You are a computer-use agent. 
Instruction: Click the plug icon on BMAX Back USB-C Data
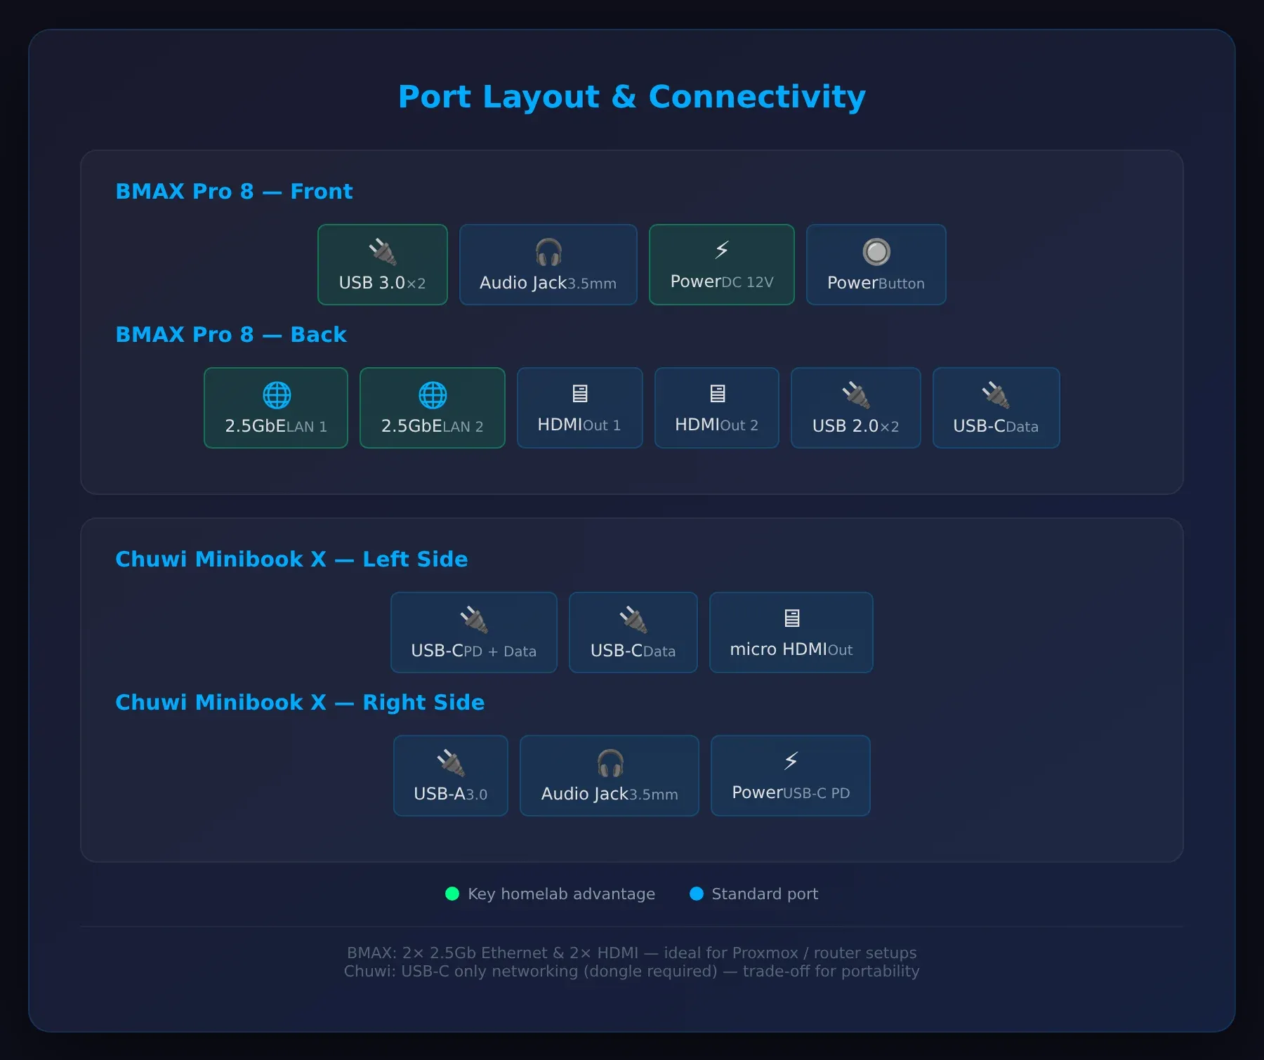[996, 395]
